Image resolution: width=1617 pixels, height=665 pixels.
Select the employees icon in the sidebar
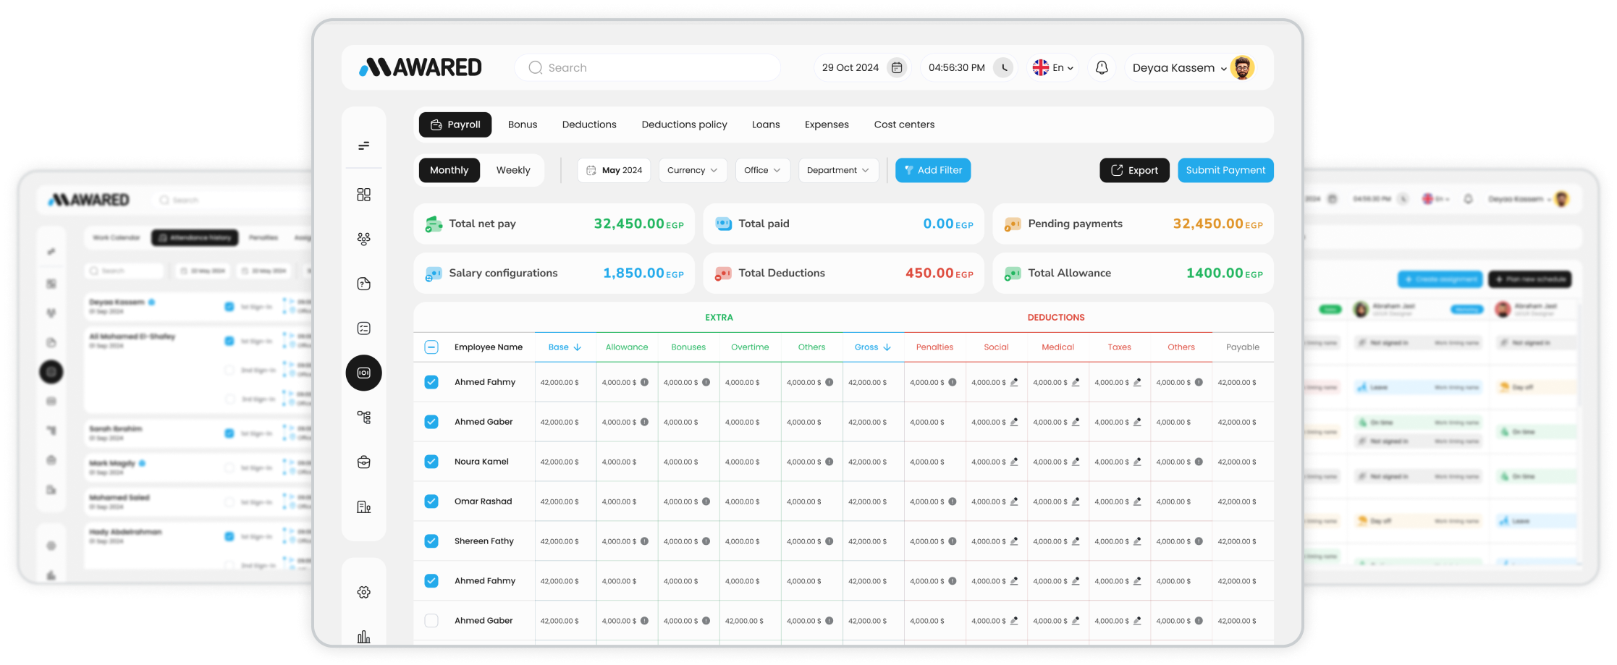point(363,239)
